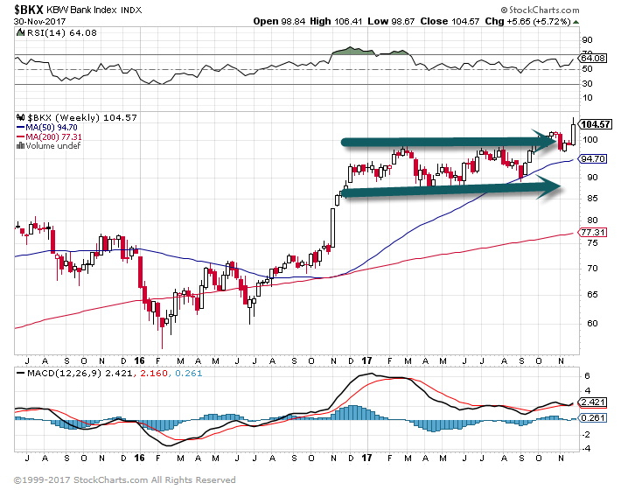Click the green up-triangle change indicator

[576, 22]
